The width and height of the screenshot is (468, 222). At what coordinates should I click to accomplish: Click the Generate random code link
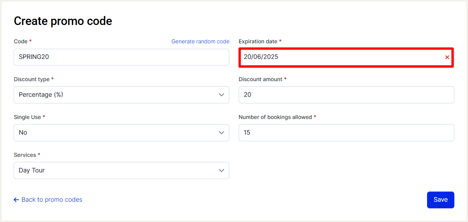pos(200,41)
